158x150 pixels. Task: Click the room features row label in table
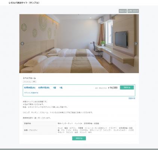click(x=28, y=123)
